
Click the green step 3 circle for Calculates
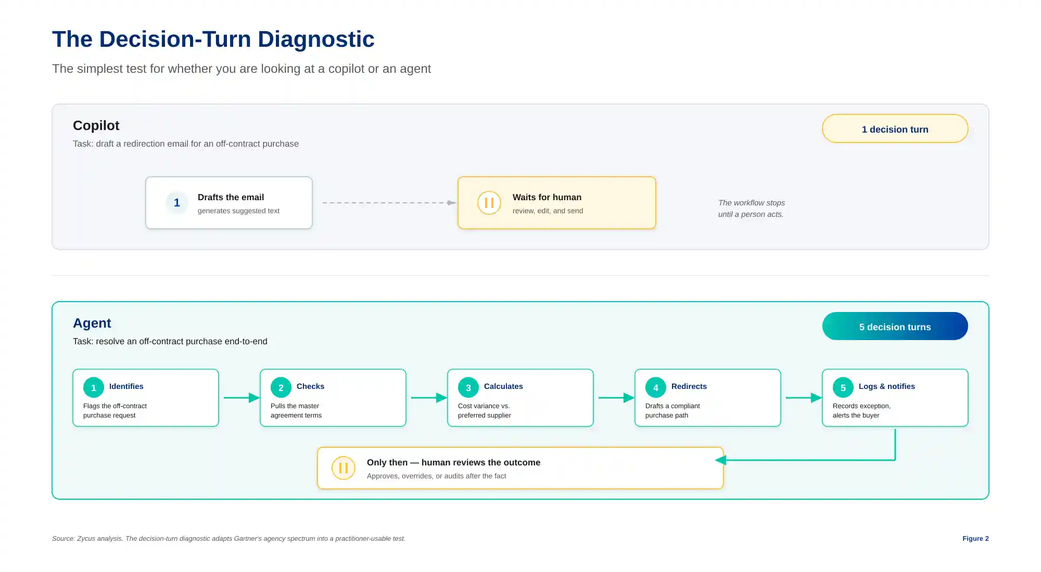coord(468,387)
